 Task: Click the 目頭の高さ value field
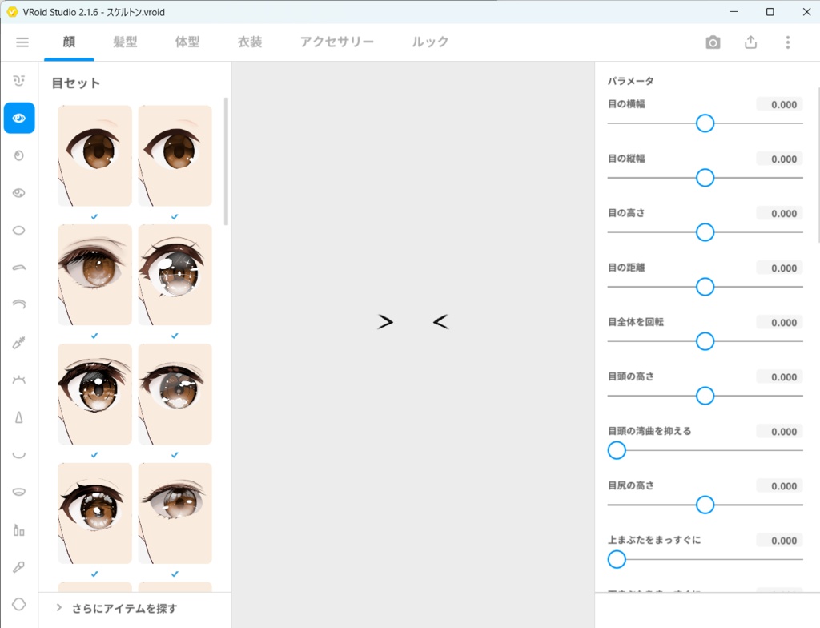tap(779, 376)
